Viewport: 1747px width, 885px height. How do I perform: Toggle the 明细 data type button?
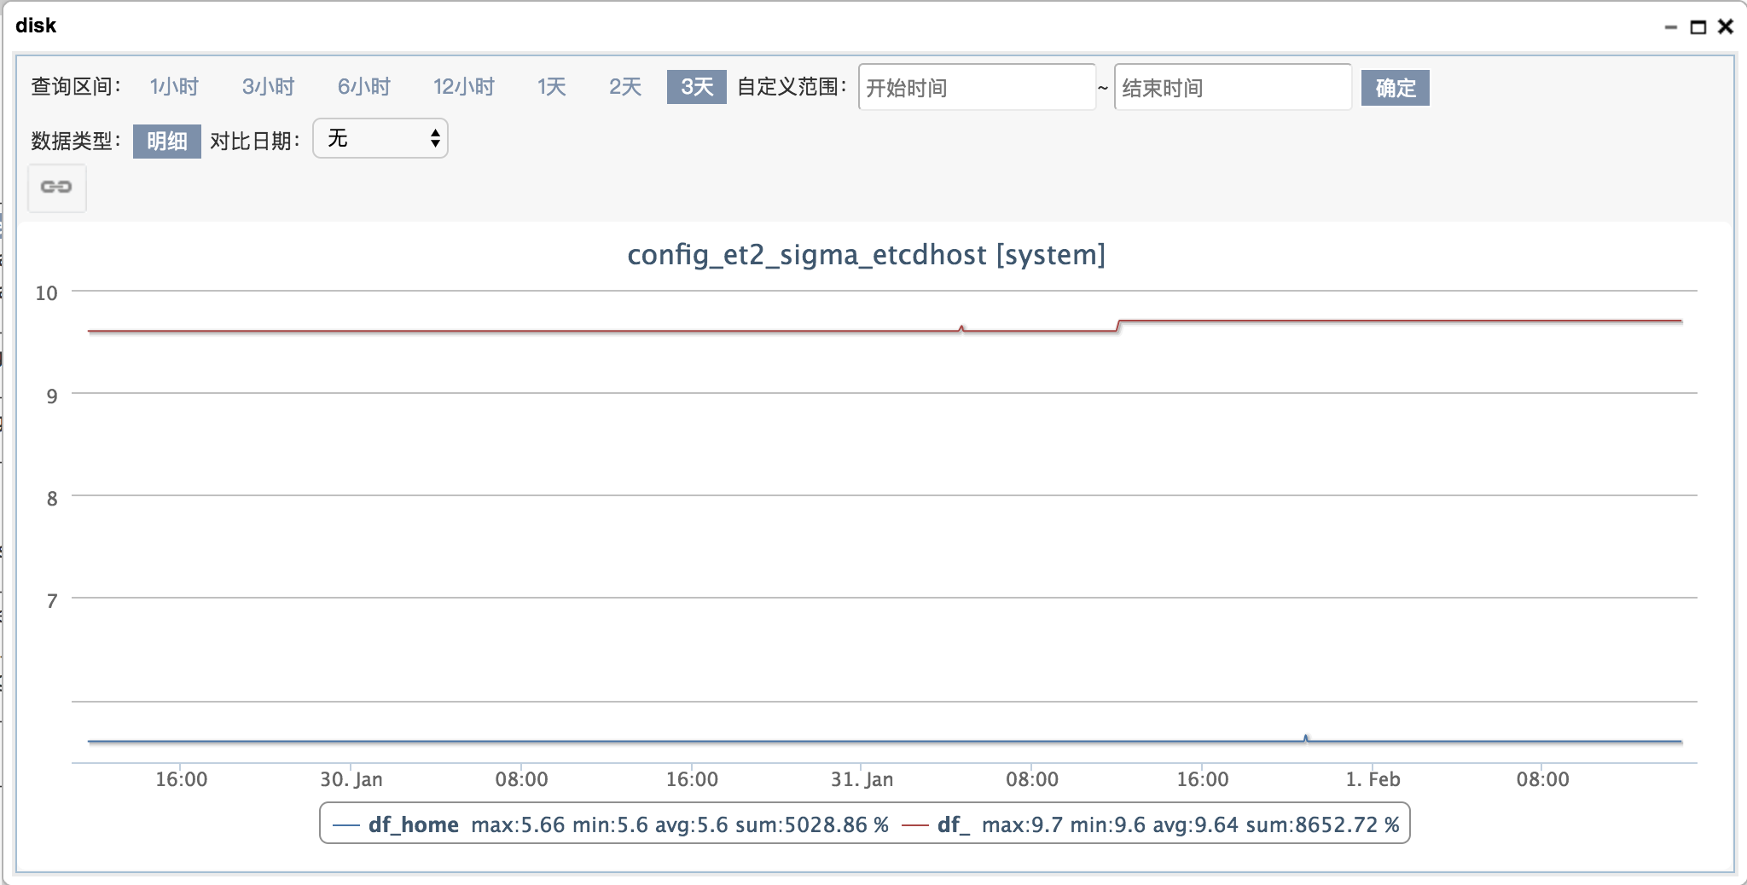coord(166,142)
